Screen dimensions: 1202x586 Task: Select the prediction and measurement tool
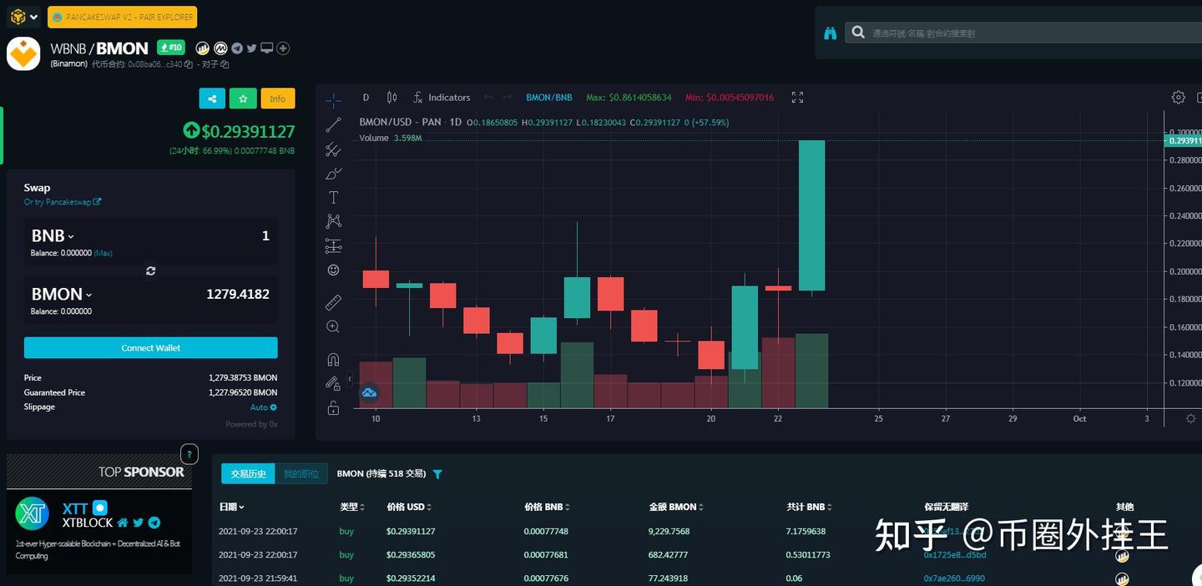[333, 245]
